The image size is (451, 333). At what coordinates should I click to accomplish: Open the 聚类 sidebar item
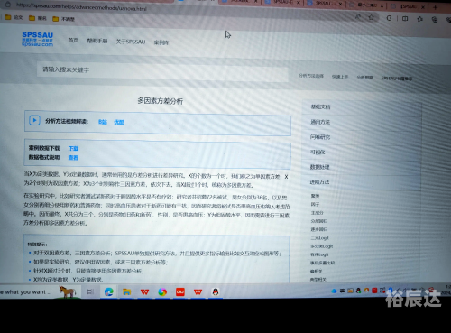pos(315,196)
